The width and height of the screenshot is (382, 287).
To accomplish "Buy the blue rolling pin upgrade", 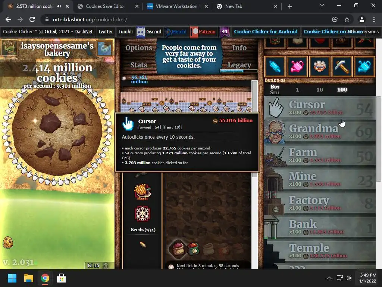I will 275,67.
